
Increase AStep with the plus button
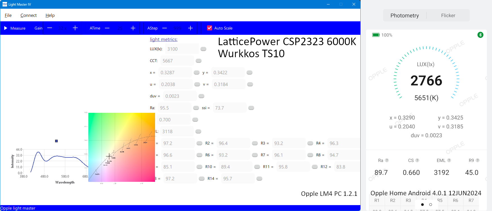tap(190, 28)
